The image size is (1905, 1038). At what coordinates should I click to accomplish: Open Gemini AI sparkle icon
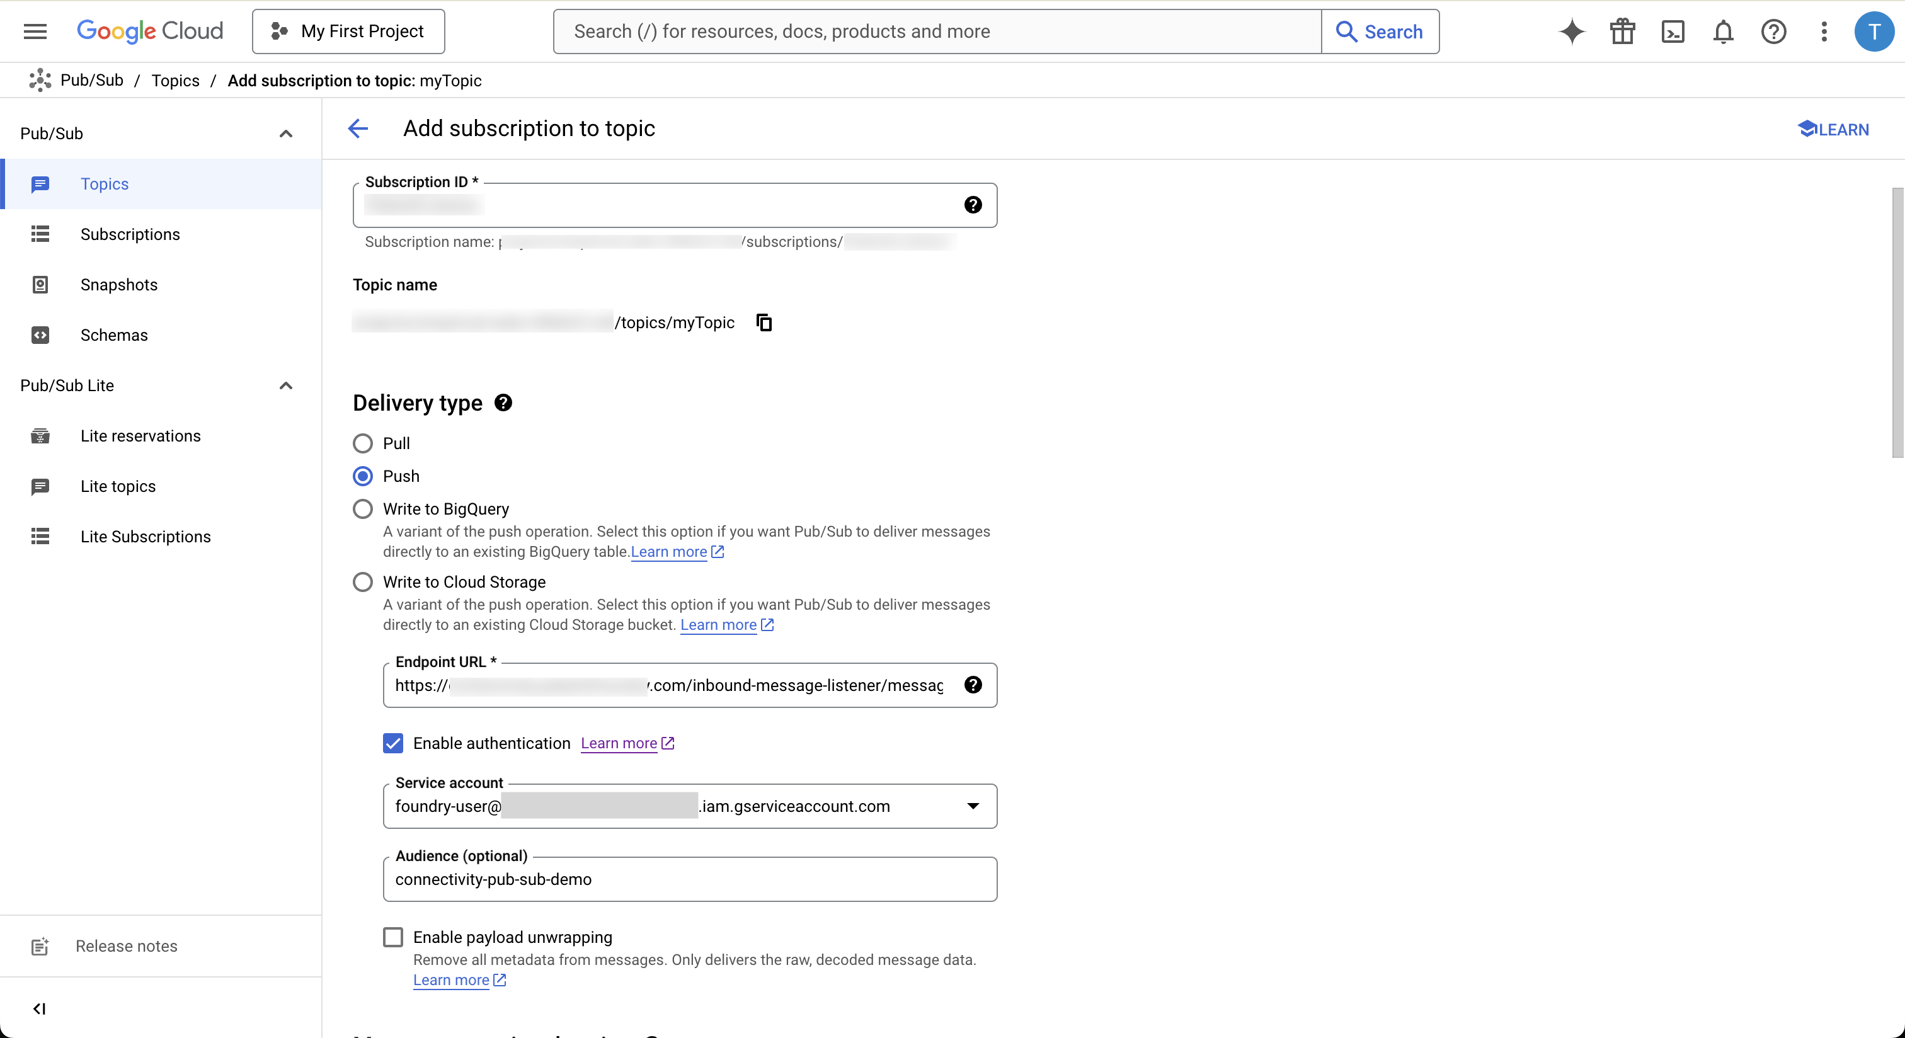click(x=1572, y=31)
